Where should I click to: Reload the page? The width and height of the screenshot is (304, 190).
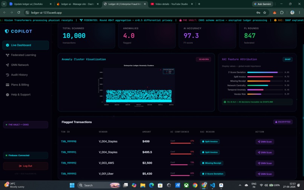click(x=18, y=12)
